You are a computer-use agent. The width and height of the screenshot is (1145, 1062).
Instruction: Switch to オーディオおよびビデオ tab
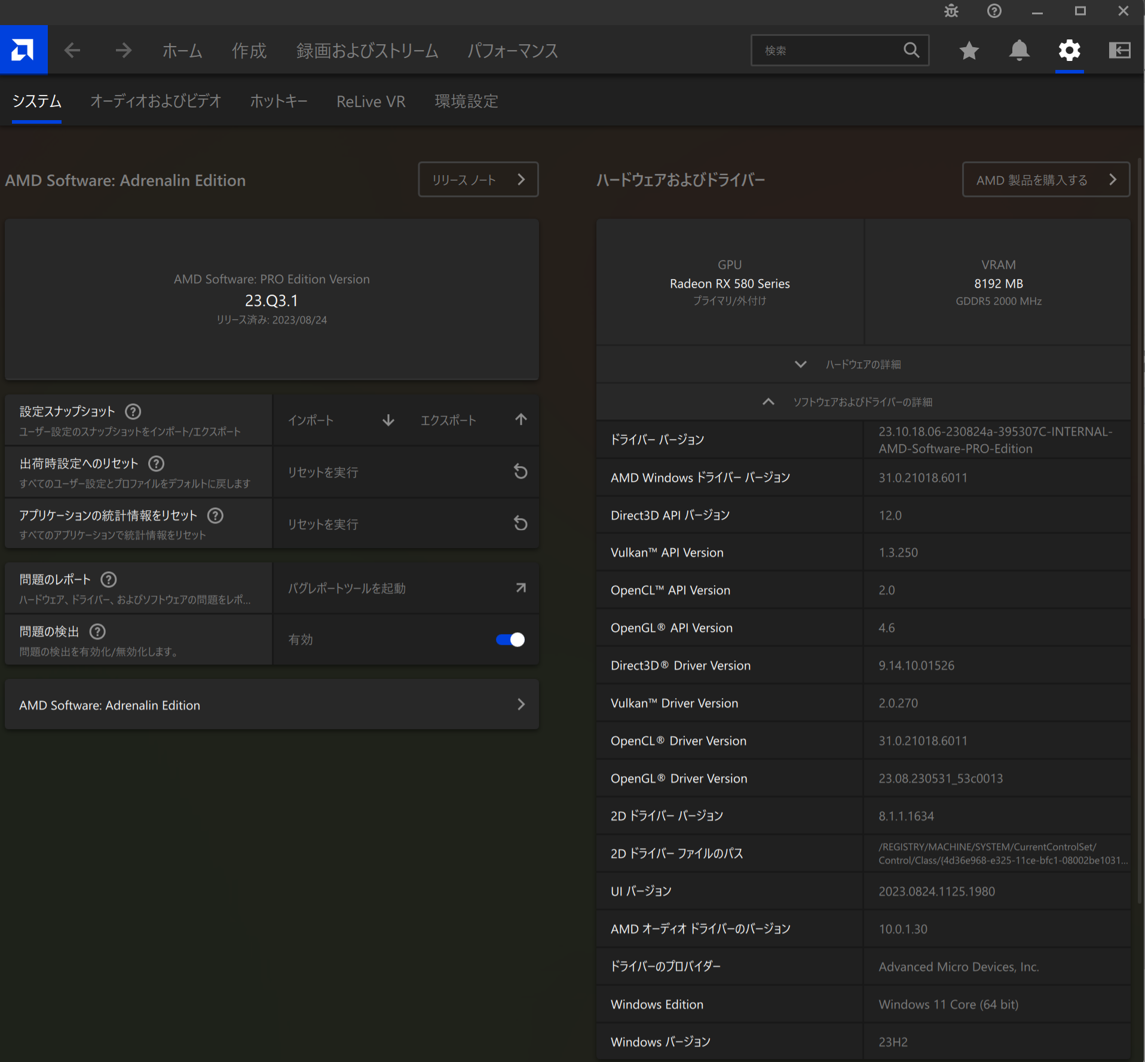(x=155, y=101)
